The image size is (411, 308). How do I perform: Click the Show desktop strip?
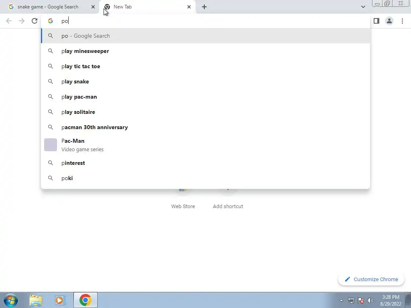(408, 300)
